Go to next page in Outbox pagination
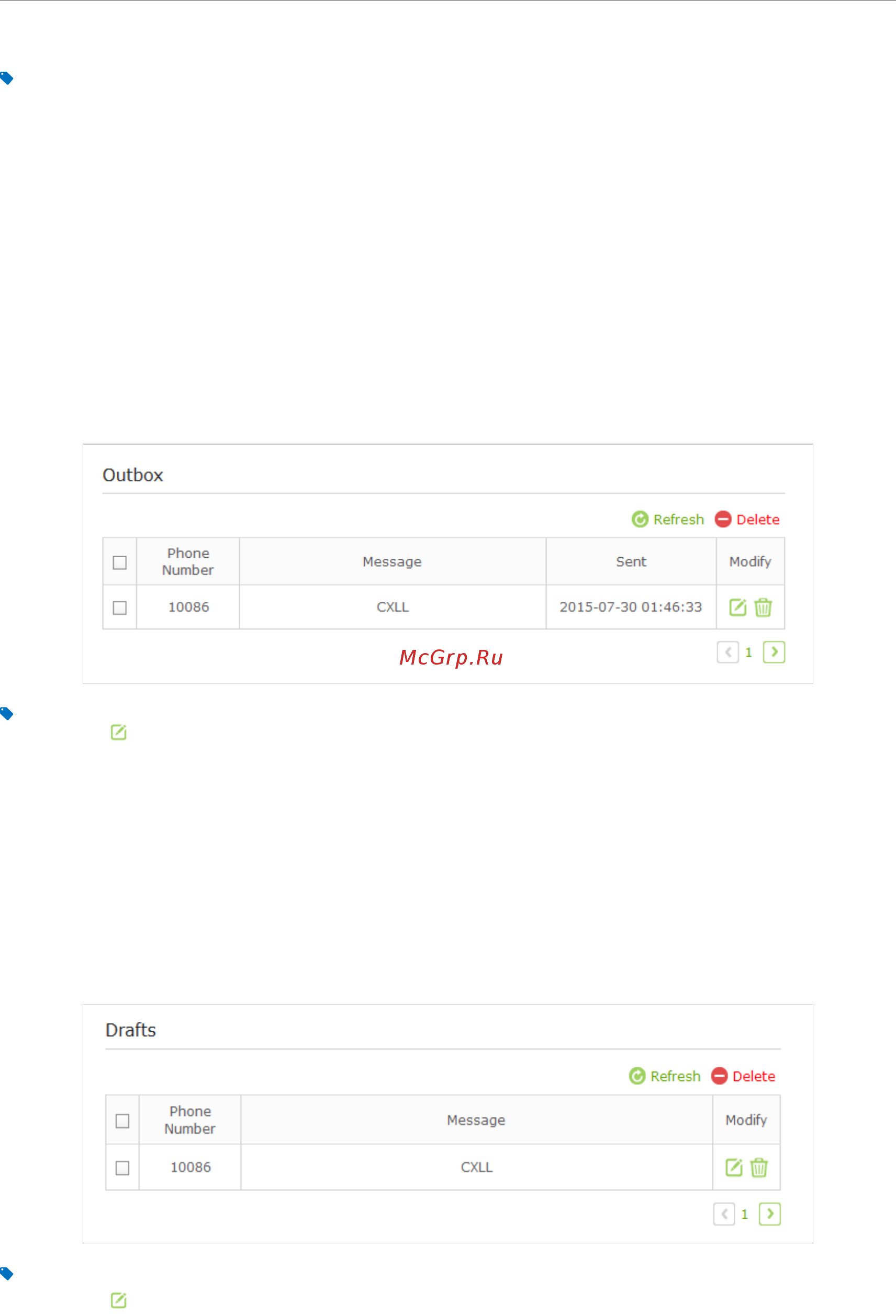The image size is (896, 1314). click(x=774, y=652)
